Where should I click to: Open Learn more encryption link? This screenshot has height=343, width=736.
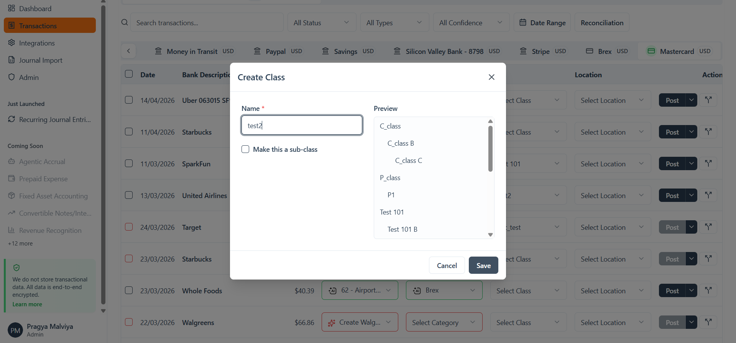(x=27, y=304)
